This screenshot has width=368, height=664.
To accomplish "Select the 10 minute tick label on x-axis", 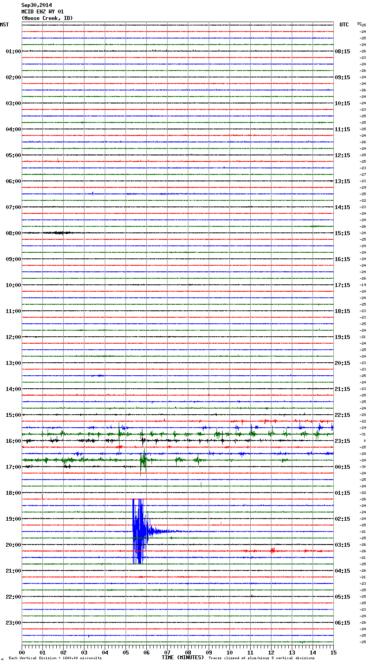I will (229, 652).
